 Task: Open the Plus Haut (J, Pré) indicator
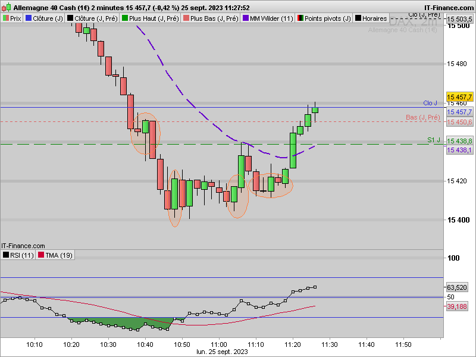point(150,18)
